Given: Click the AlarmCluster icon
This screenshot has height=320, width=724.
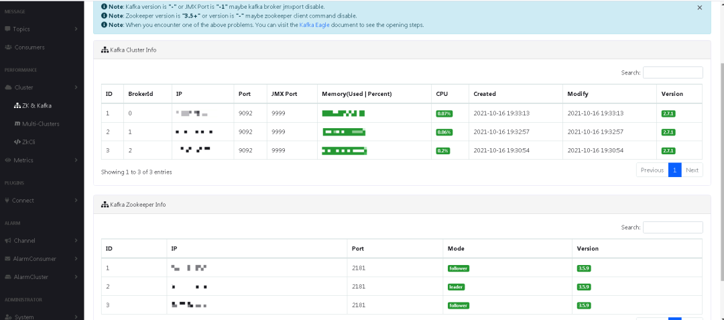Looking at the screenshot, I should click(x=8, y=277).
